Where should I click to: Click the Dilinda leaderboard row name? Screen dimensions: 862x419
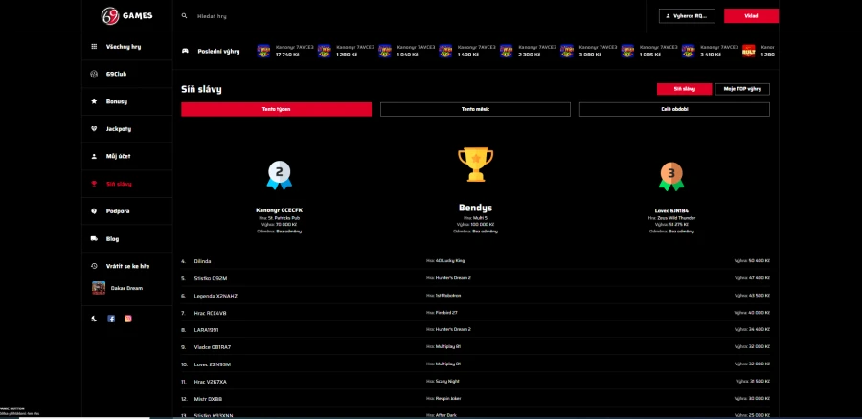click(202, 261)
